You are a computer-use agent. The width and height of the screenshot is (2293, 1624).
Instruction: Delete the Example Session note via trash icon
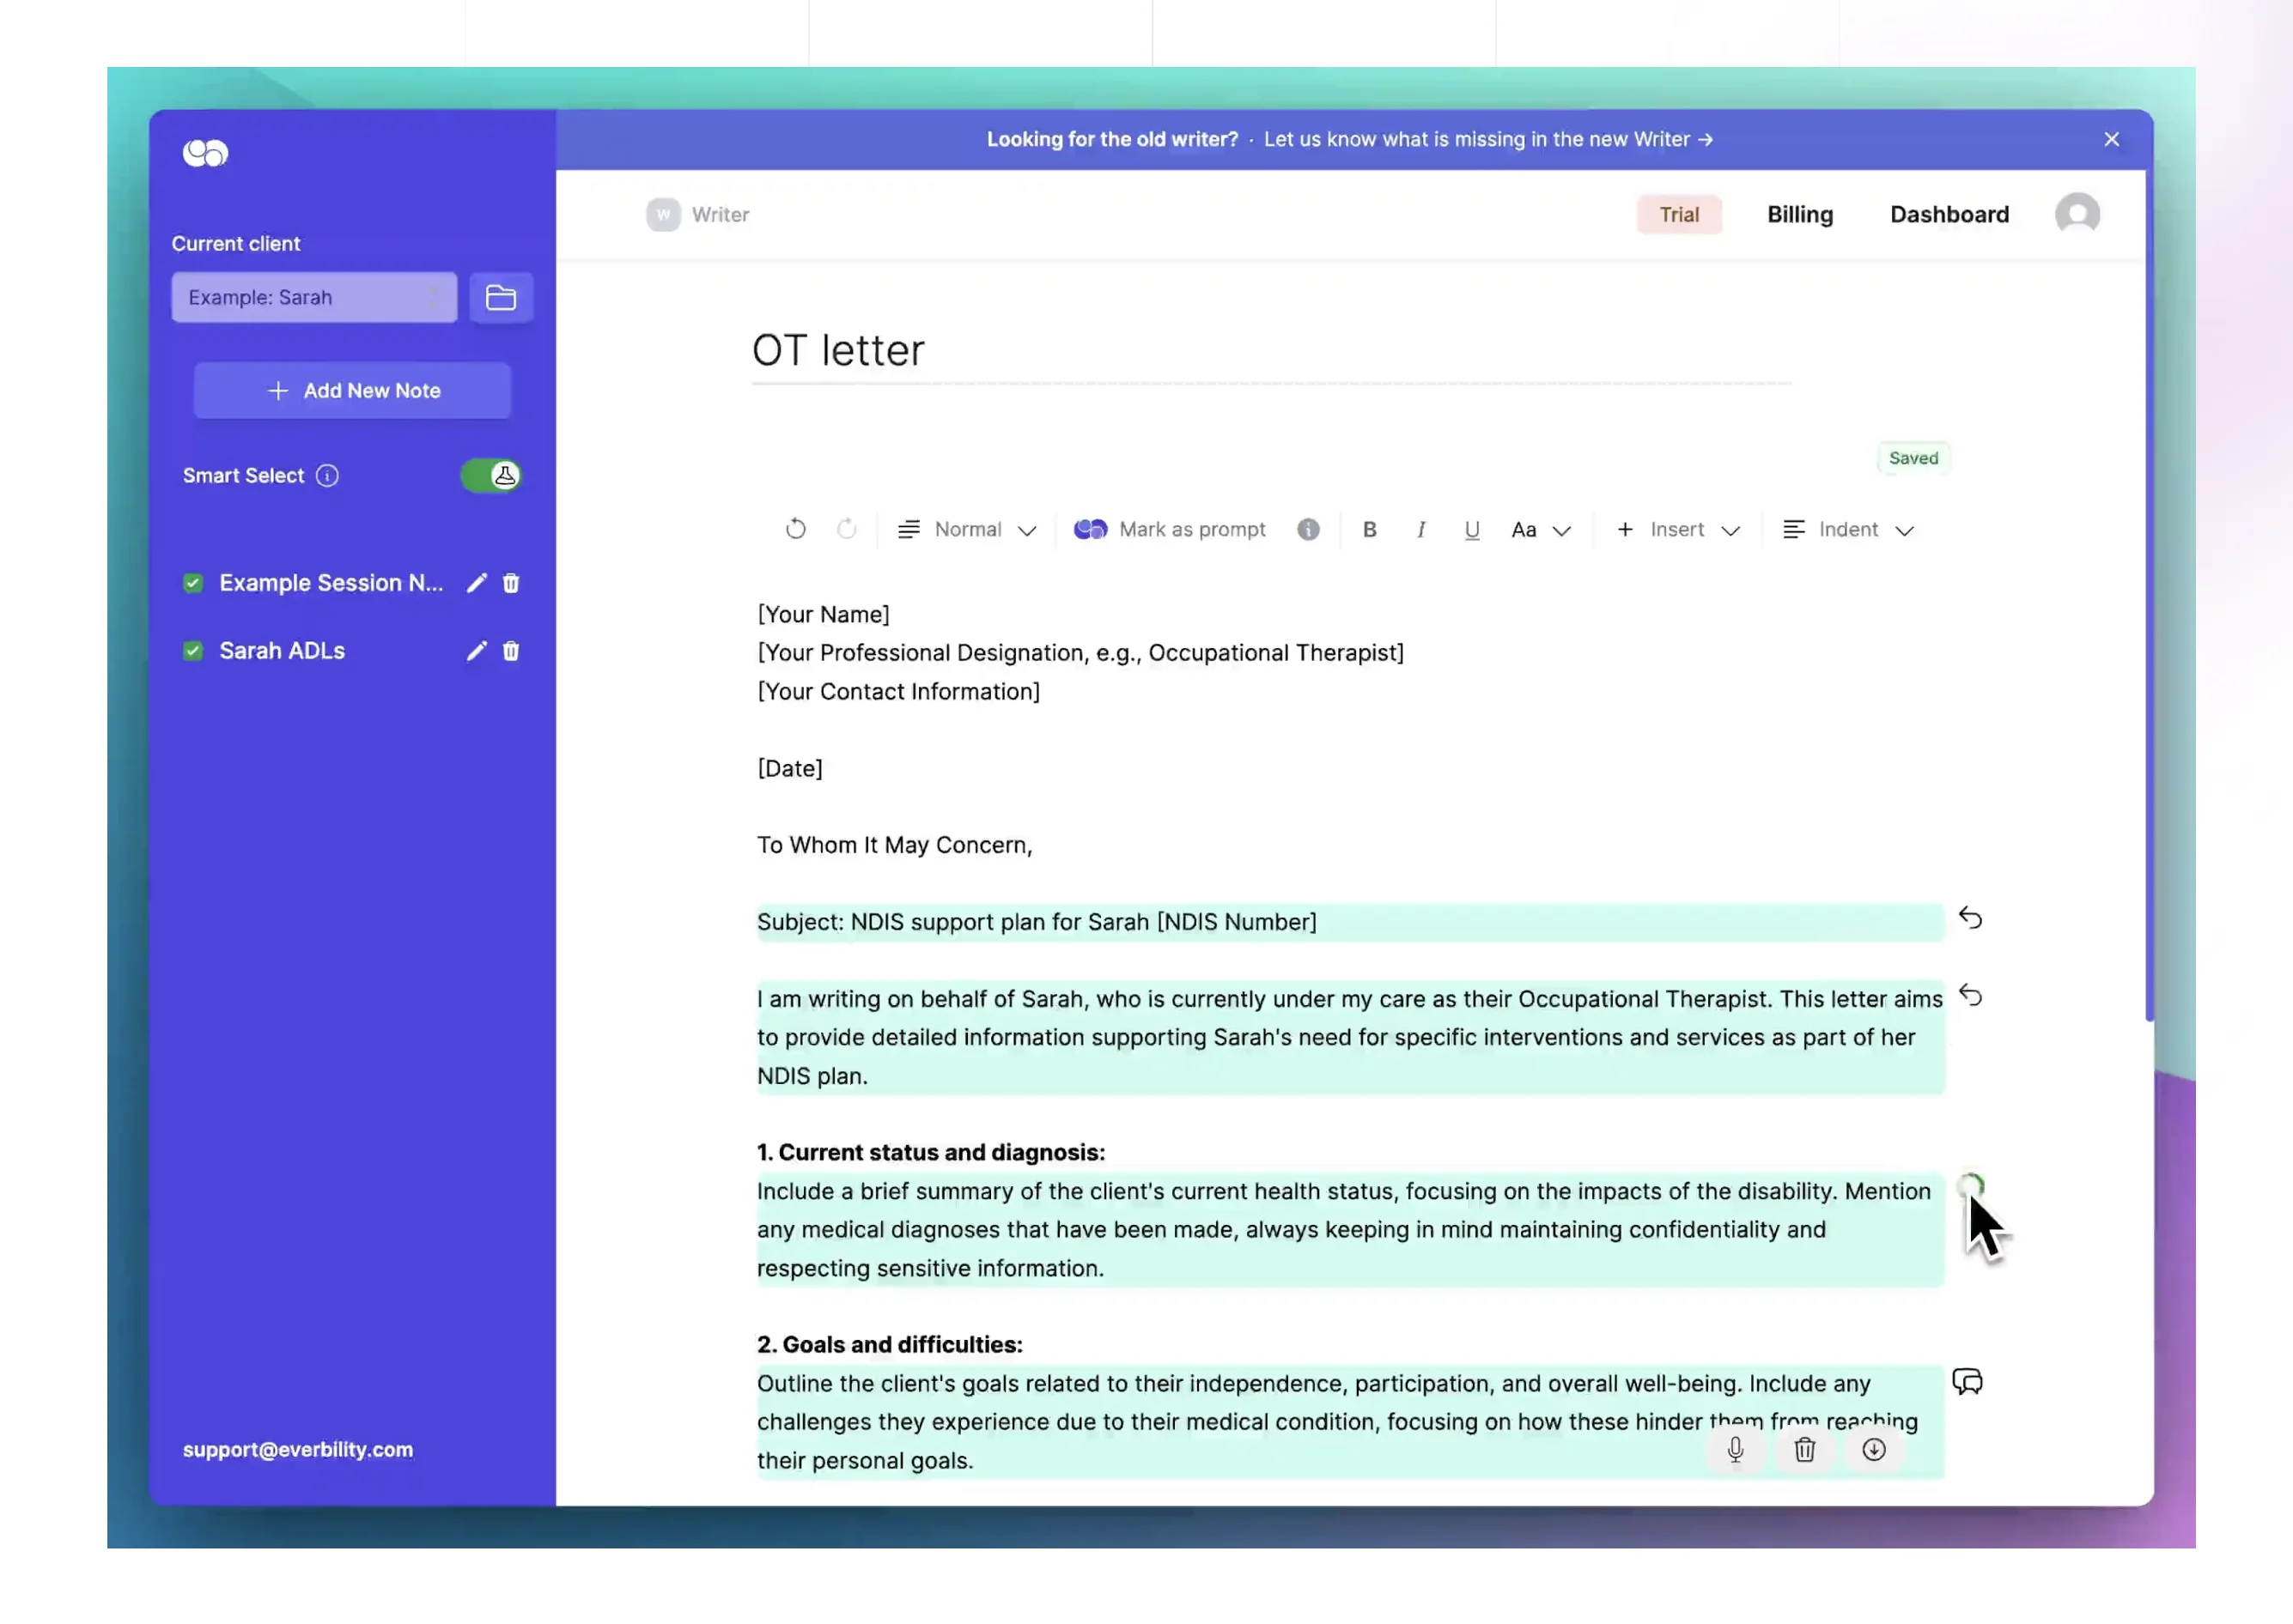click(x=511, y=583)
